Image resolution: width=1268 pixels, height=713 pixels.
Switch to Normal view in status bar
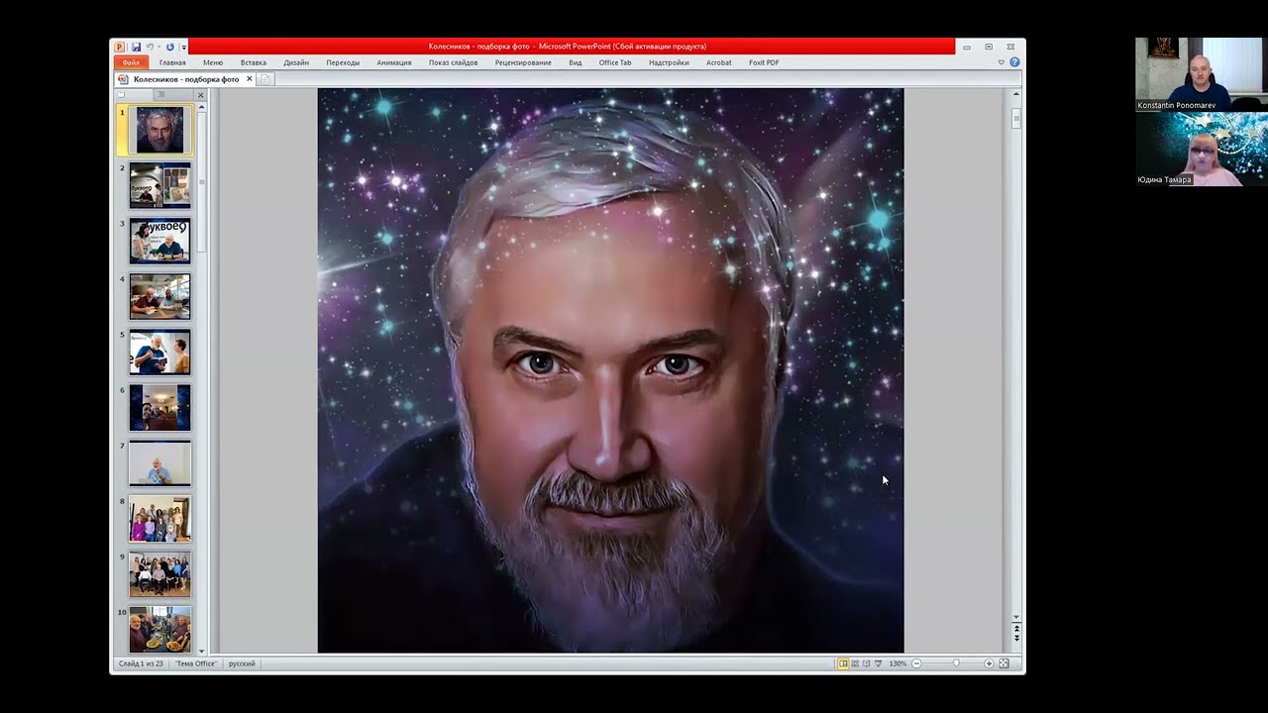843,663
